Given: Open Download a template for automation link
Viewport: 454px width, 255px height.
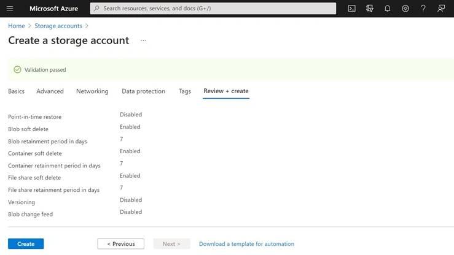Looking at the screenshot, I should coord(246,244).
